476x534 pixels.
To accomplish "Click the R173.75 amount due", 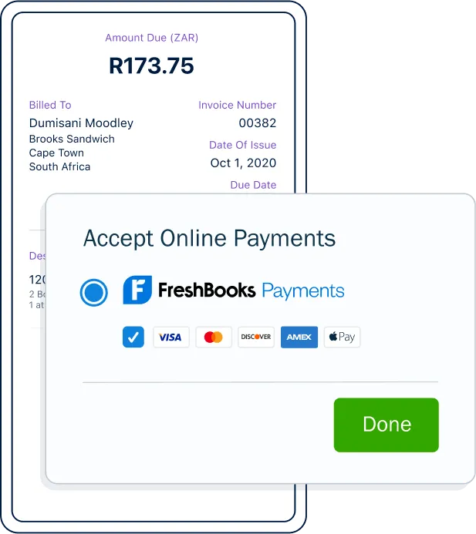I will tap(151, 65).
